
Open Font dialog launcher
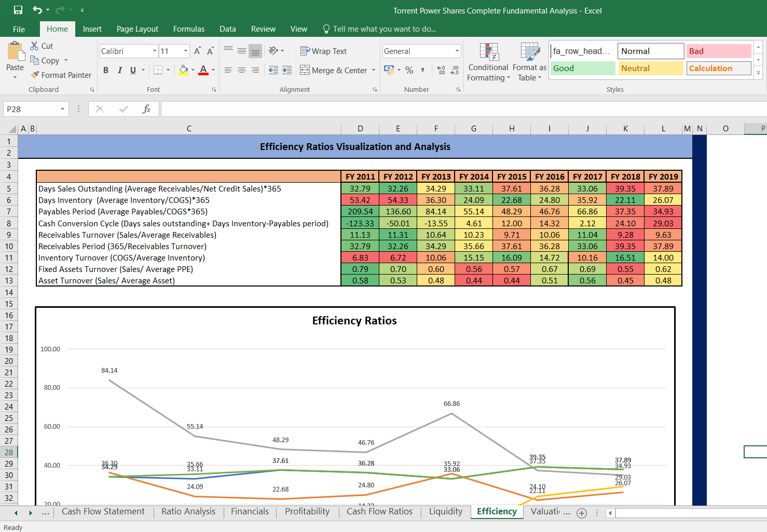coord(214,90)
